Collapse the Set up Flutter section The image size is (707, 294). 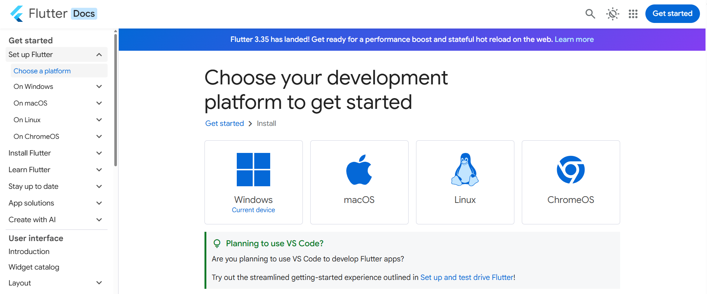tap(99, 54)
